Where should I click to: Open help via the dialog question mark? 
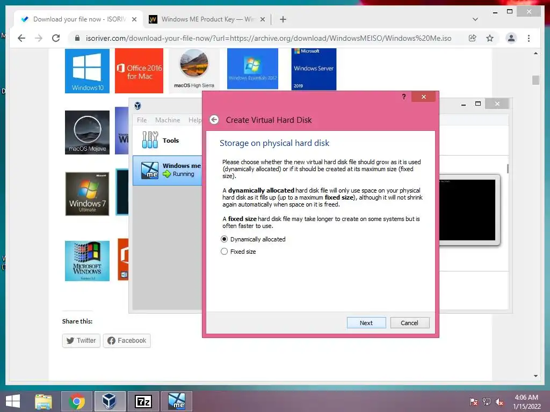pos(404,97)
